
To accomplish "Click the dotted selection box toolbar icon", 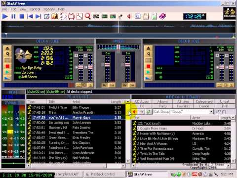I will pos(63,16).
